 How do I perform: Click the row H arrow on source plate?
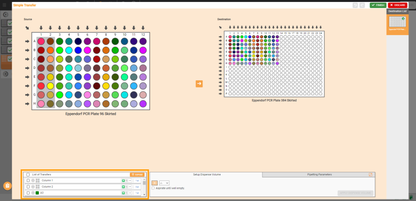point(27,104)
